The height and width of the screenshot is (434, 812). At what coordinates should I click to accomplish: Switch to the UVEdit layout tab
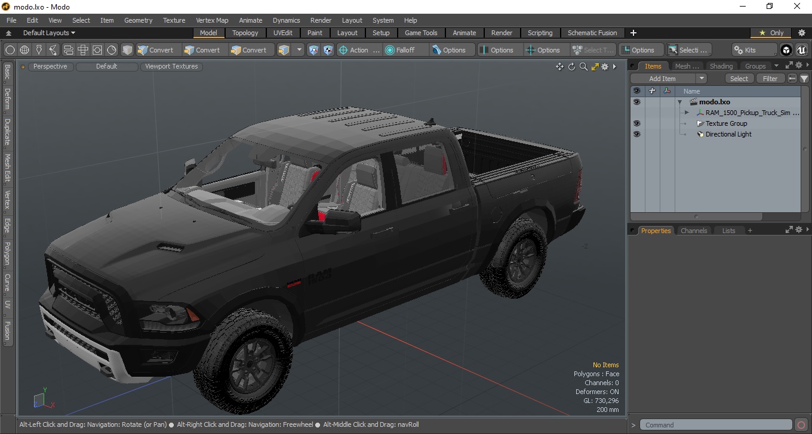tap(283, 33)
